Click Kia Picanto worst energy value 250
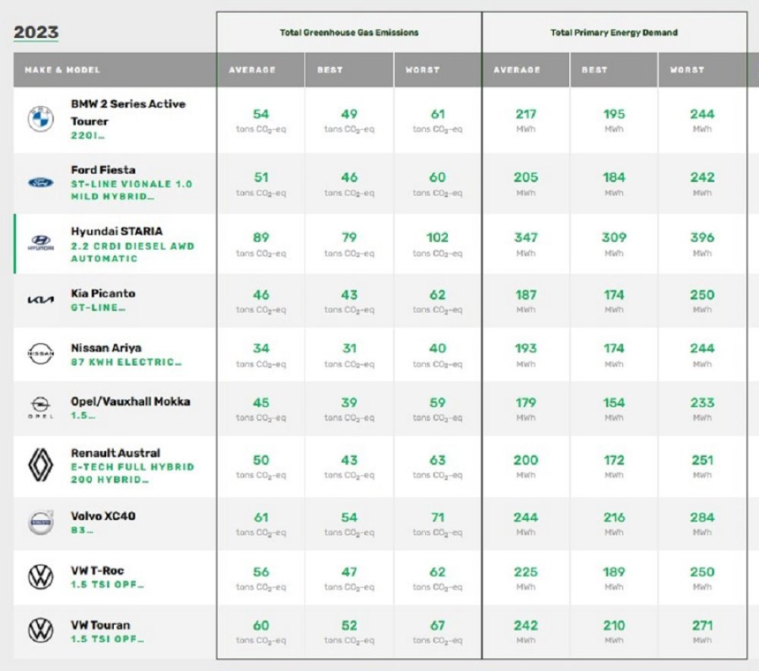The width and height of the screenshot is (759, 671). pyautogui.click(x=702, y=295)
